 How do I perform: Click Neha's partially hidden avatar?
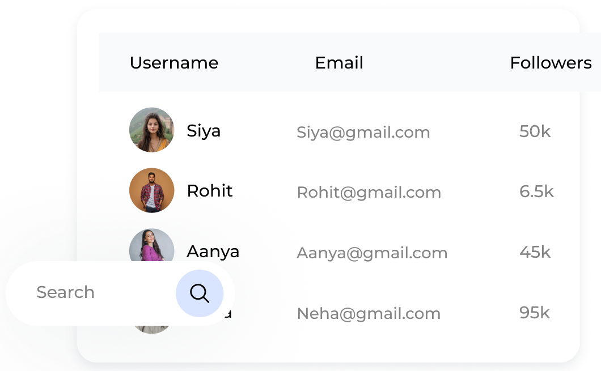click(152, 329)
